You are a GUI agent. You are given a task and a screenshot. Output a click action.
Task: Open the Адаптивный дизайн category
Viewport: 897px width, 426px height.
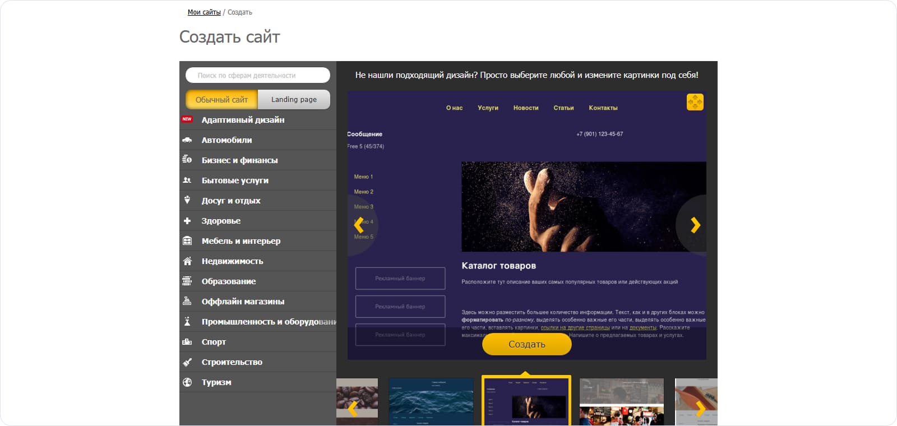click(x=243, y=120)
